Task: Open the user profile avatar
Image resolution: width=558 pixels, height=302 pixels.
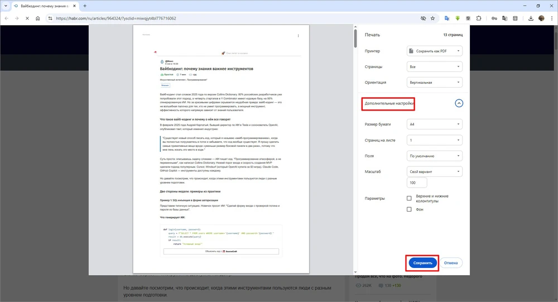Action: (x=541, y=18)
